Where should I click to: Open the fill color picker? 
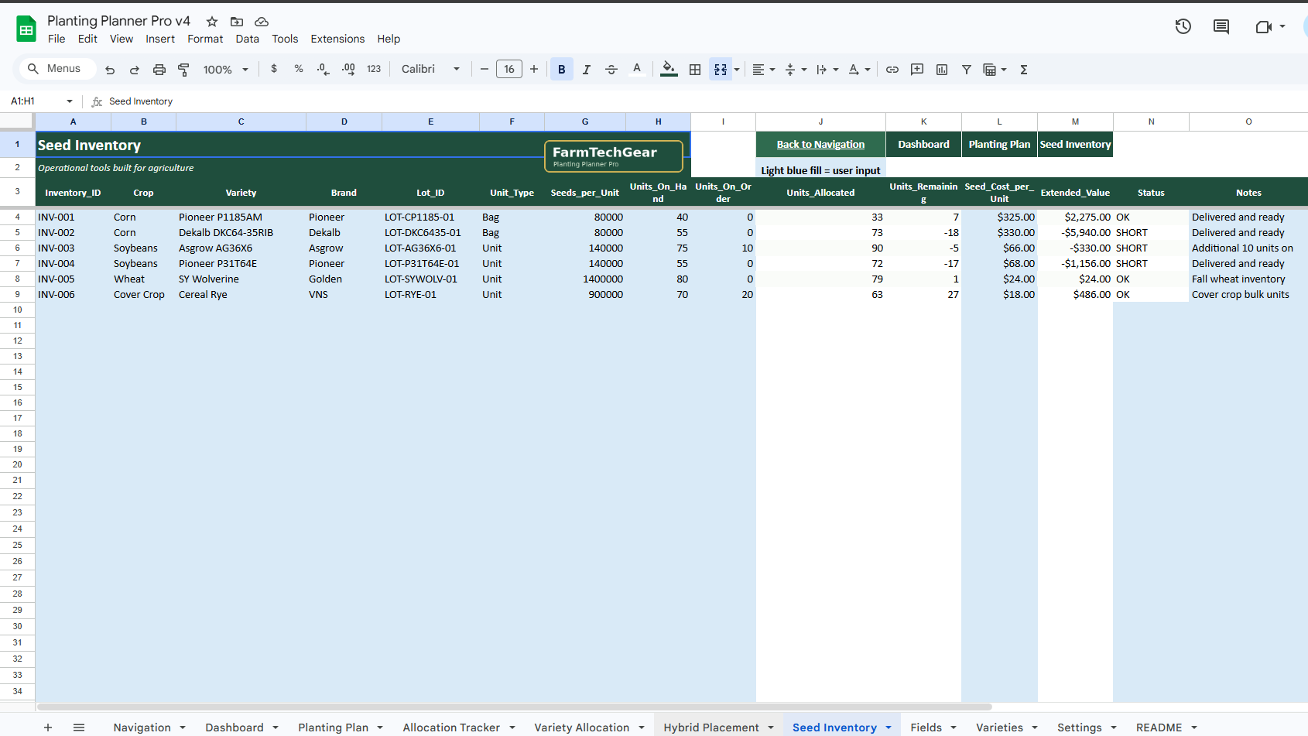click(669, 69)
